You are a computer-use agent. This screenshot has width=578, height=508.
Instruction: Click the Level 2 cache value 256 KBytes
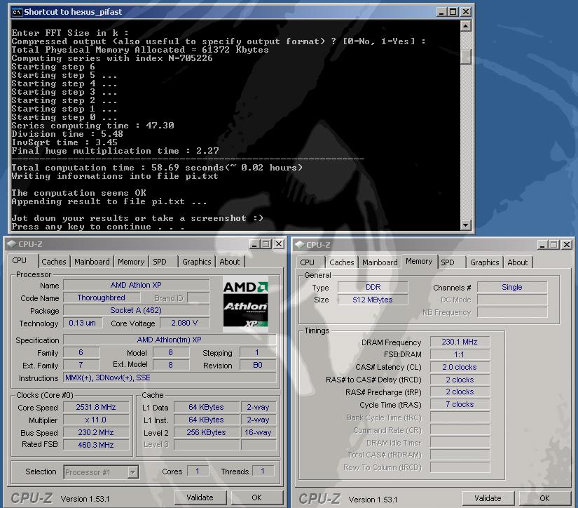coord(207,432)
